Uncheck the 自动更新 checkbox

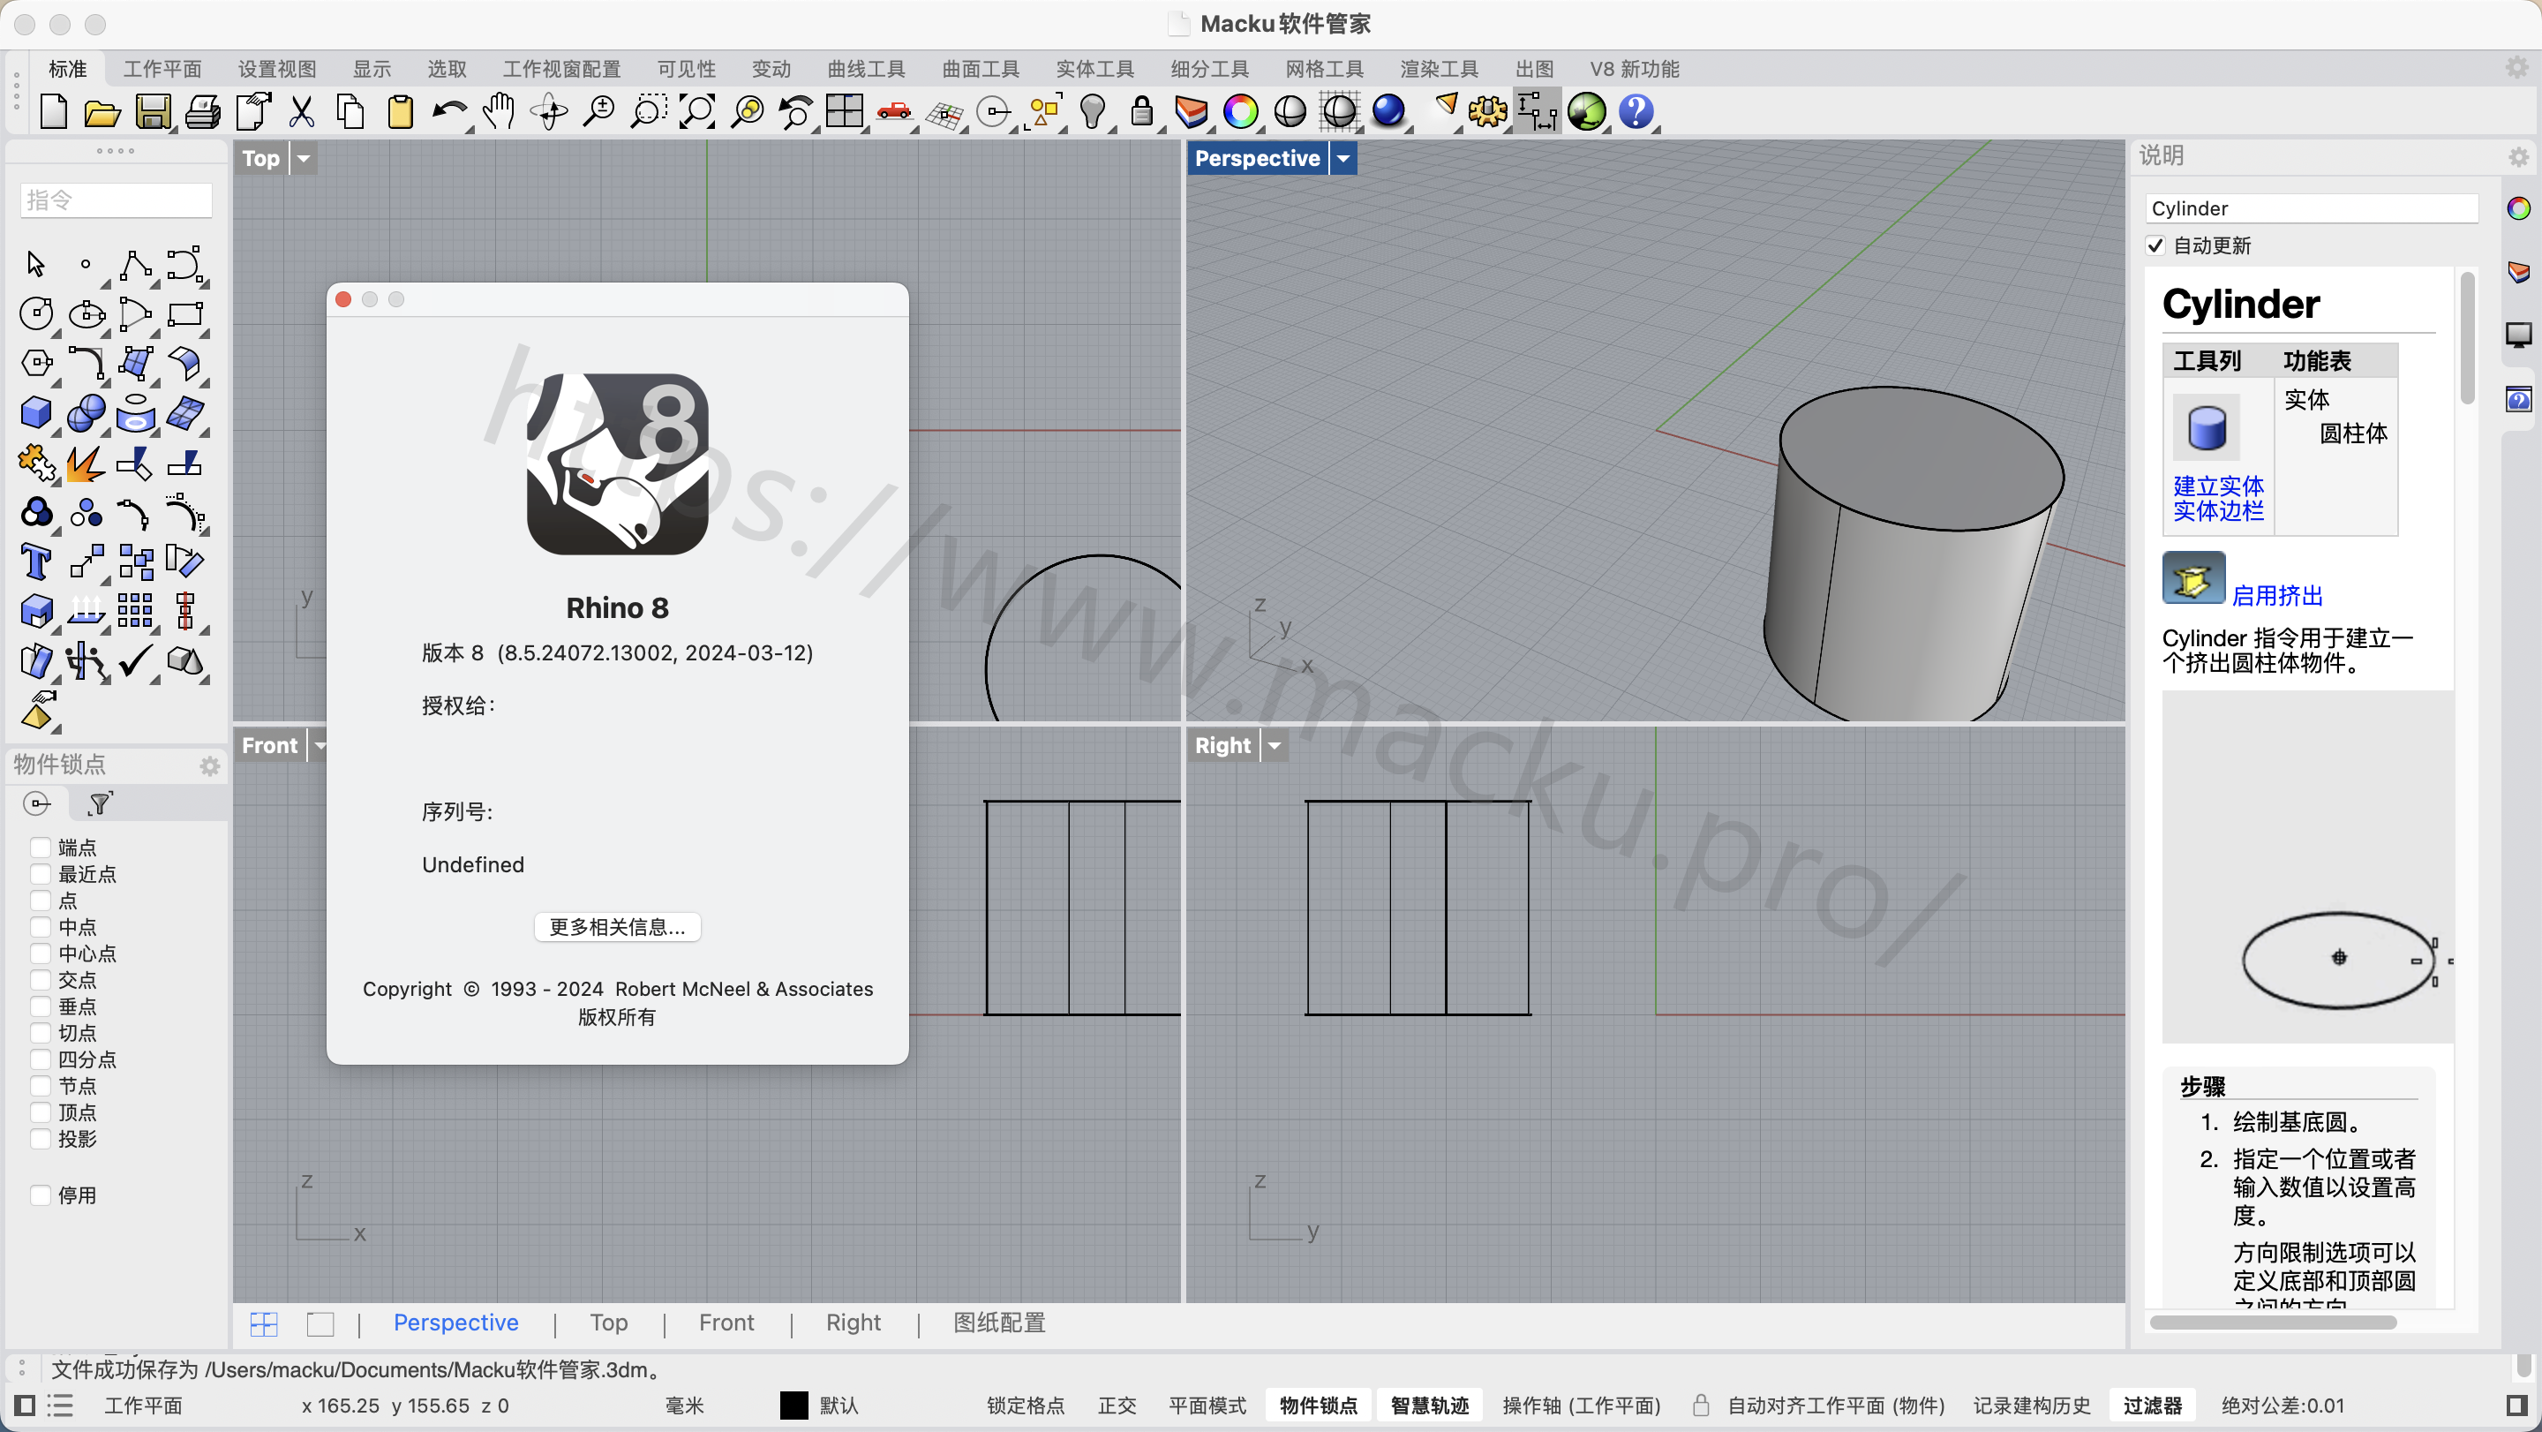coord(2155,245)
